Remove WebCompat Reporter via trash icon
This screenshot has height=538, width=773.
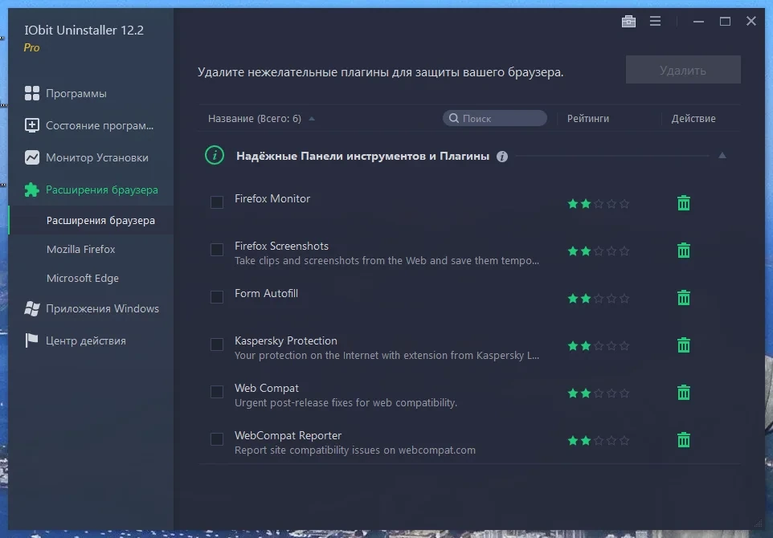click(684, 440)
